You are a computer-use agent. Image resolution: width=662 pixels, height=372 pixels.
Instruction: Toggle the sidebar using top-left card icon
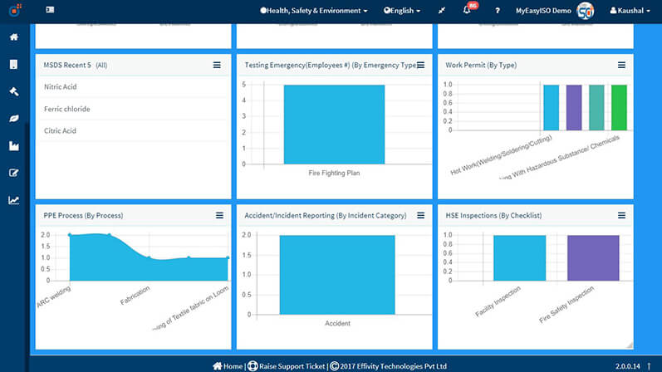coord(51,10)
